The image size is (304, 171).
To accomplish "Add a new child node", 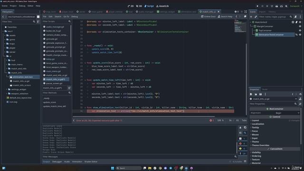I will point(251,17).
